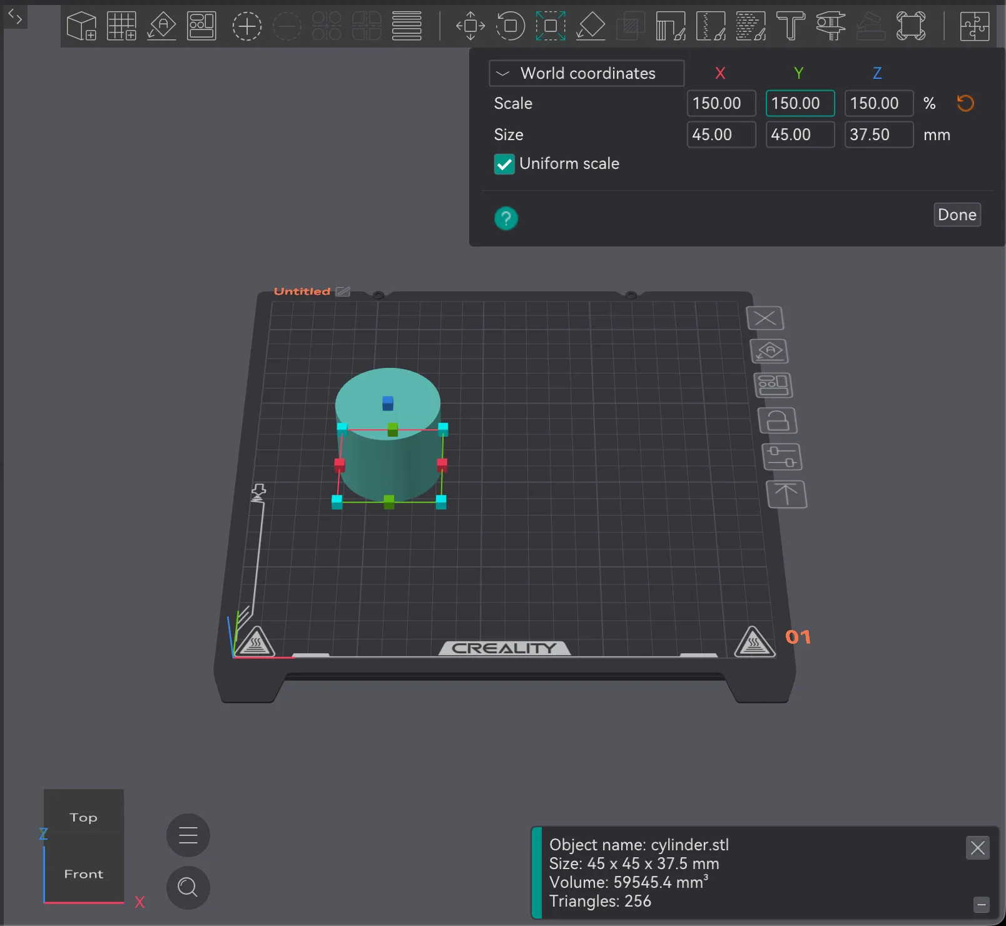Click the Add plate icon in toolbar

point(121,26)
